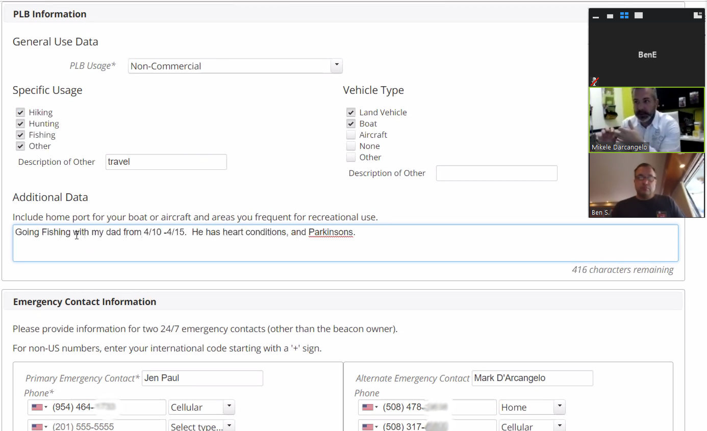
Task: Open country flag selector for (508) 478 phone
Action: click(x=370, y=407)
